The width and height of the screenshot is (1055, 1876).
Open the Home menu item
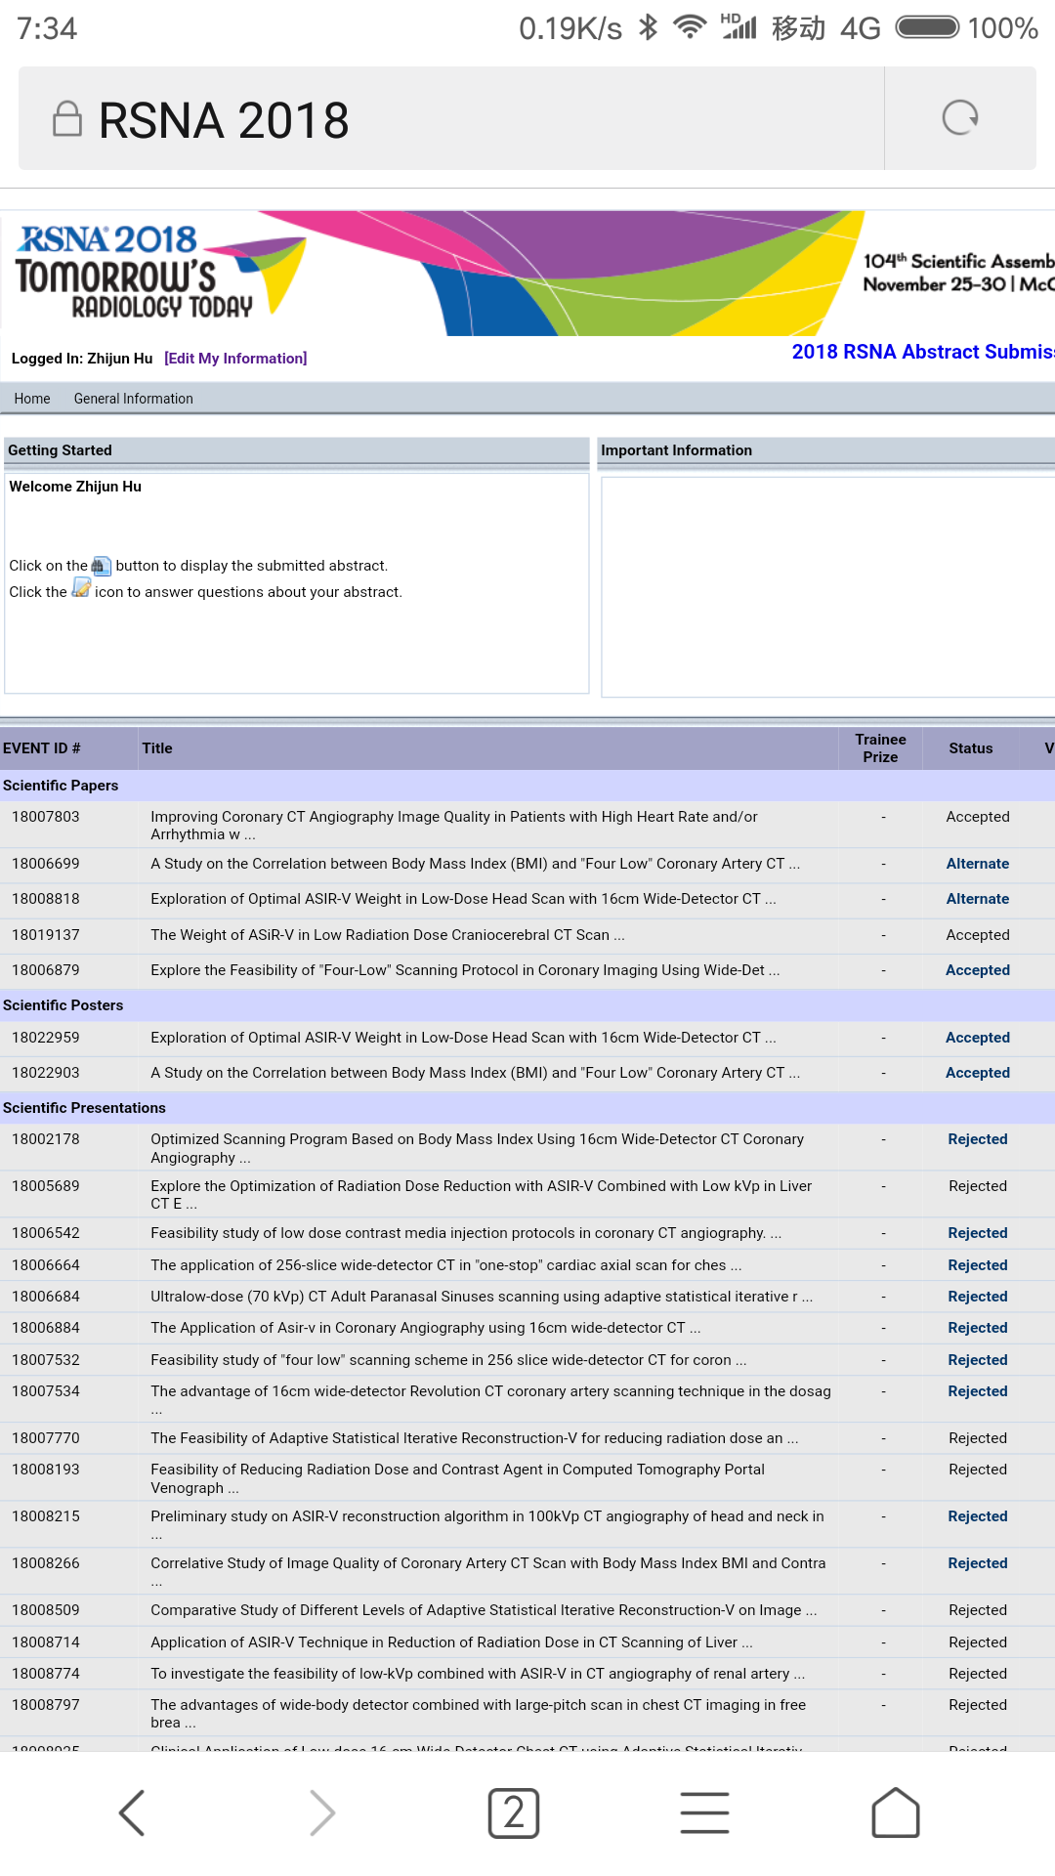32,399
